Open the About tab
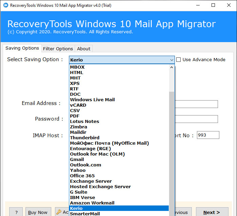The height and width of the screenshot is (216, 237). pyautogui.click(x=84, y=49)
